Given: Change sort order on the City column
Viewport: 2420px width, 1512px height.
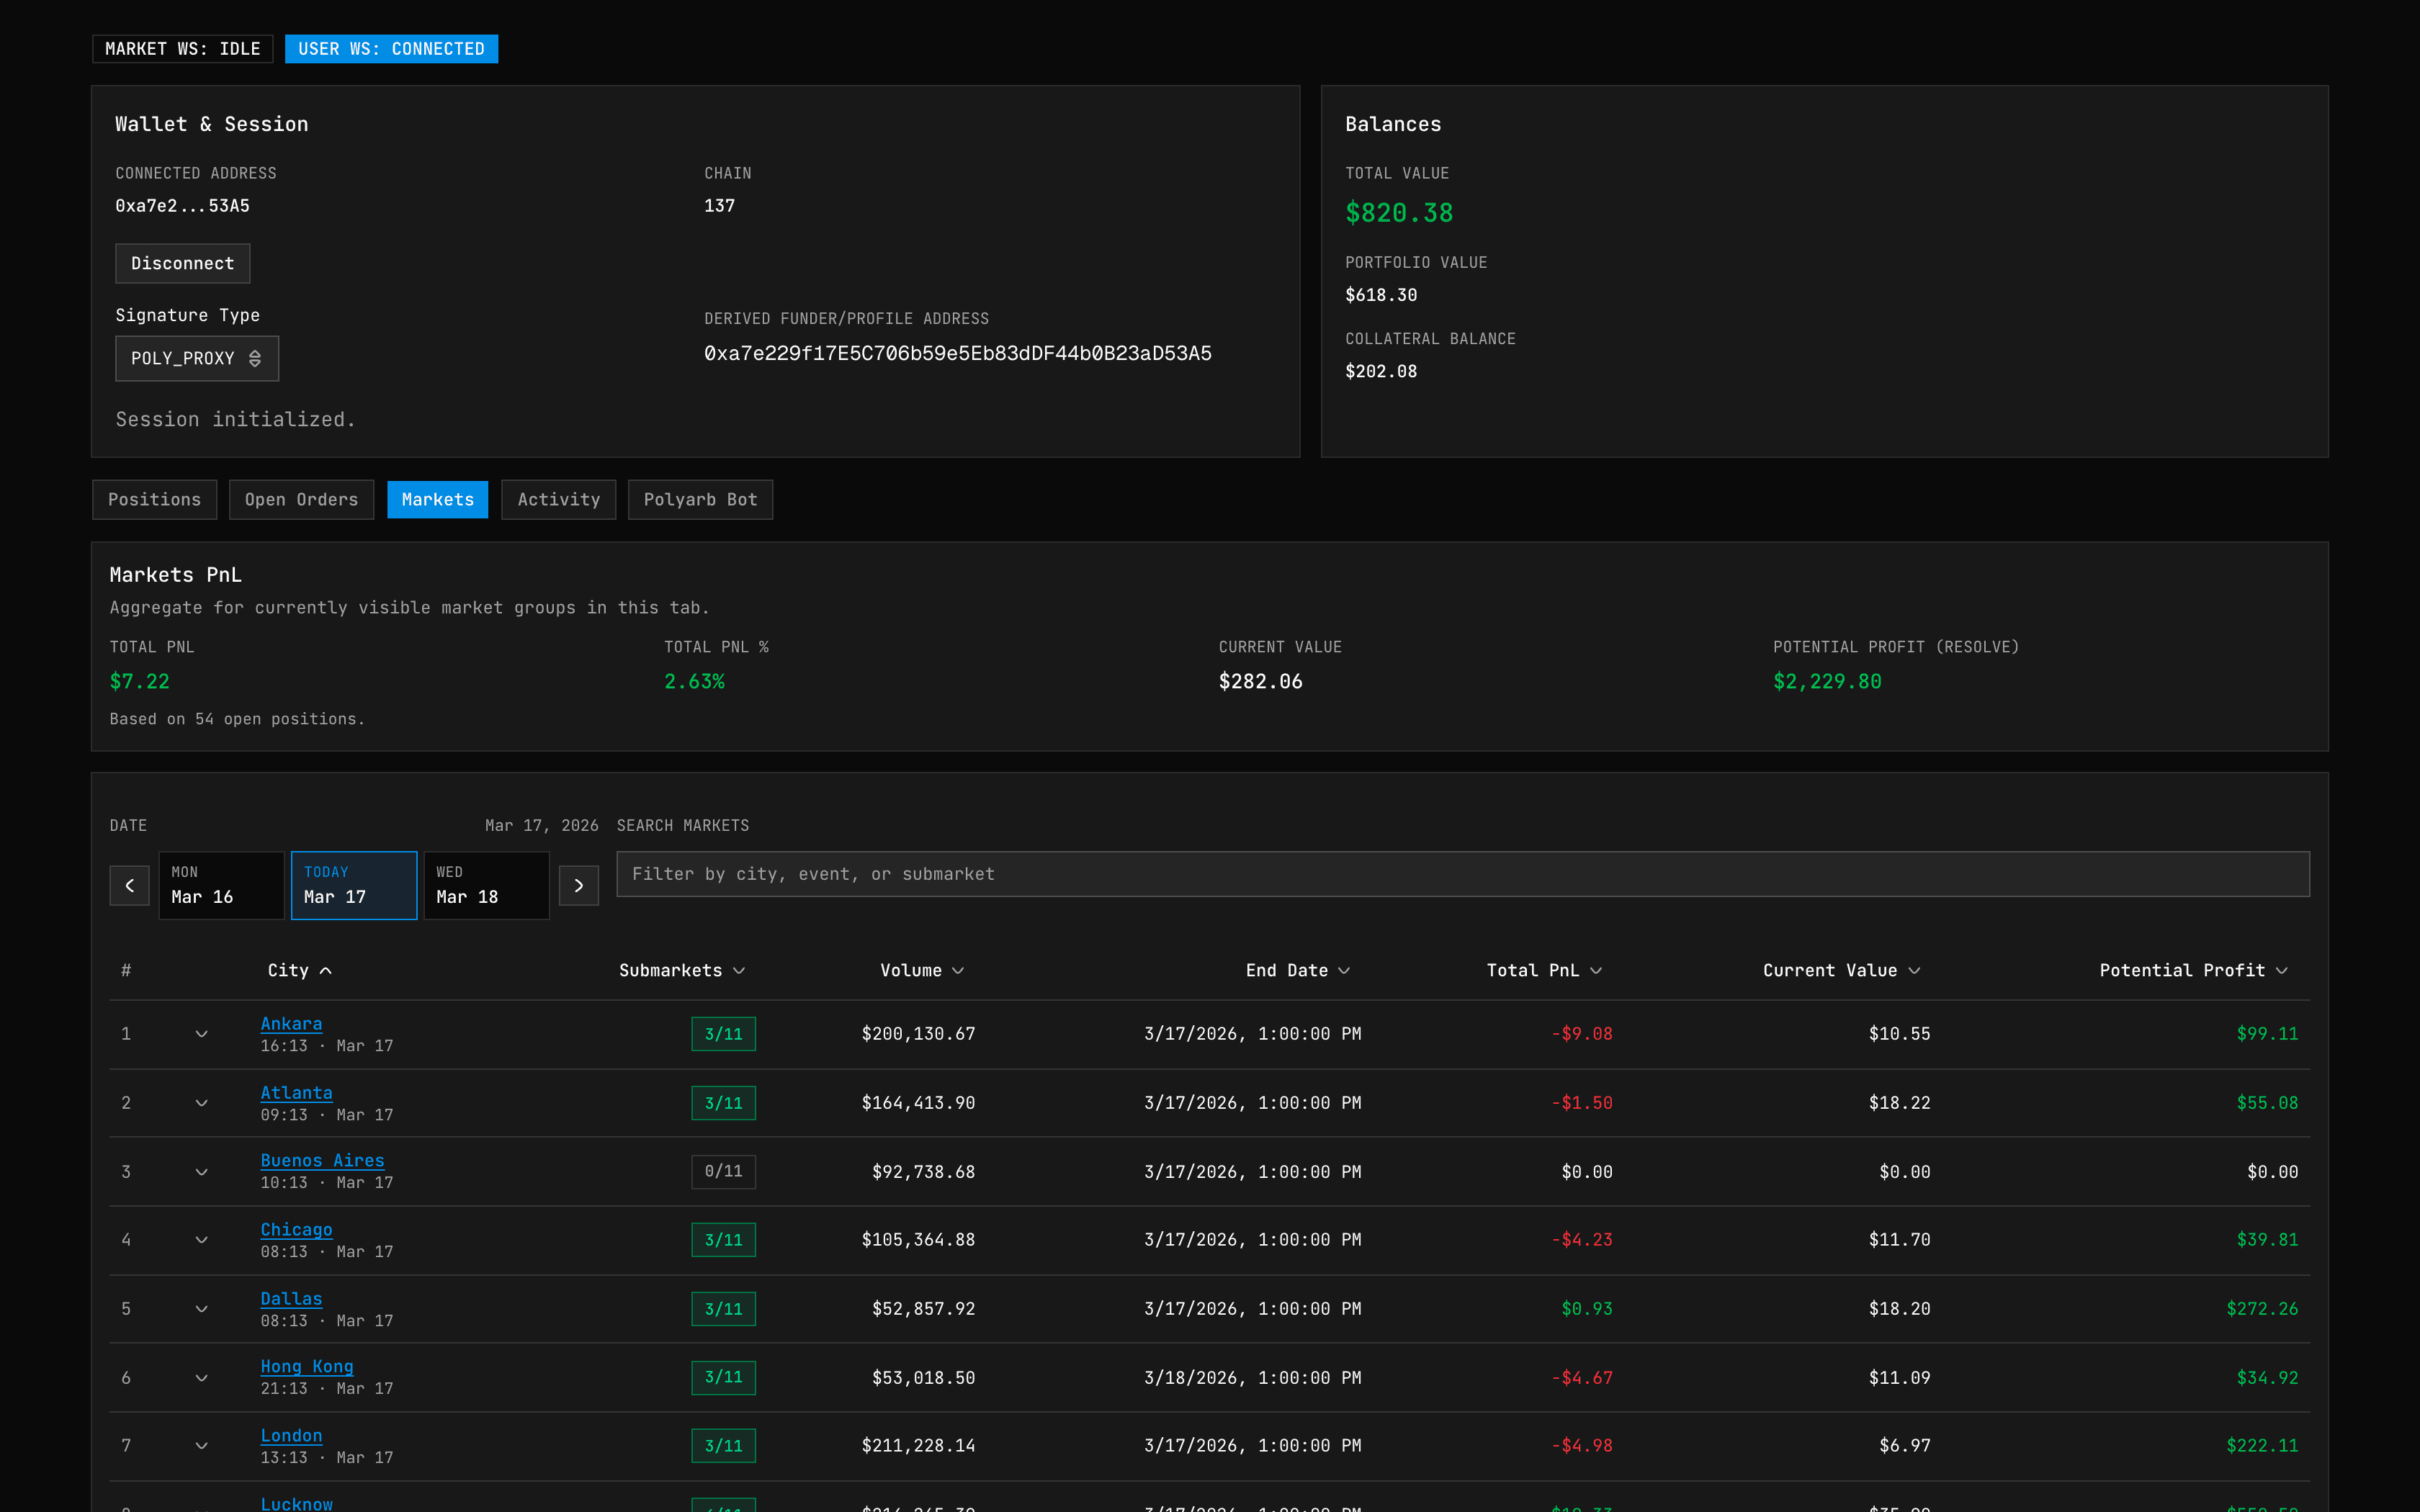Looking at the screenshot, I should coord(298,970).
